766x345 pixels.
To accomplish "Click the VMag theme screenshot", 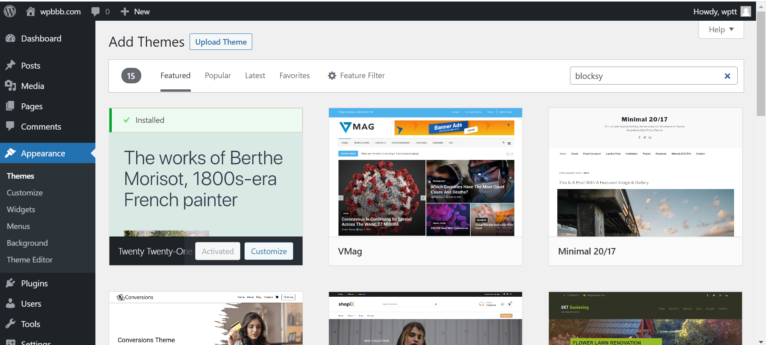I will (x=426, y=172).
